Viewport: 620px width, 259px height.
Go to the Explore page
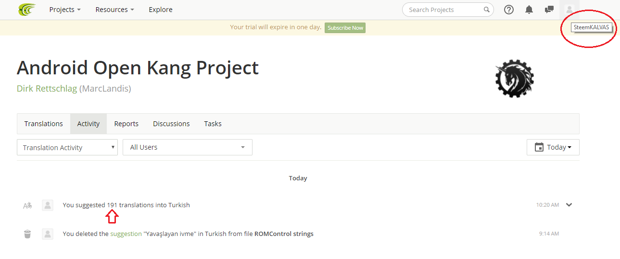(161, 10)
